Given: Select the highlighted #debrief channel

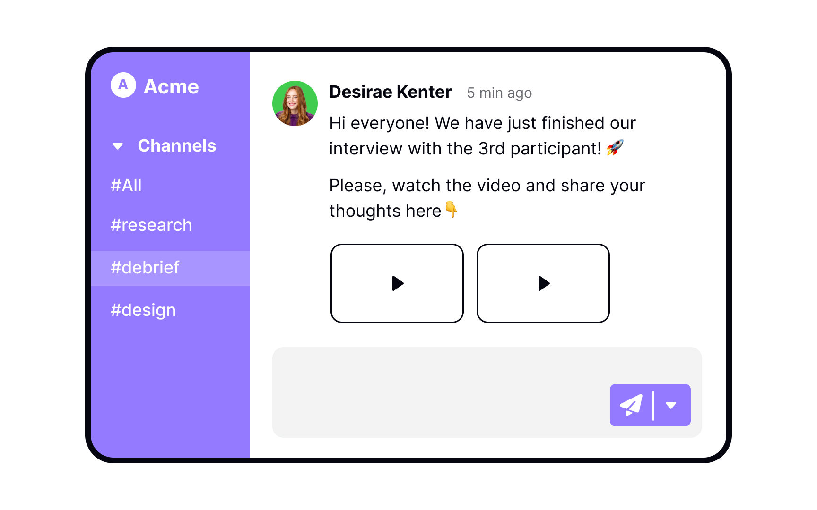Looking at the screenshot, I should tap(145, 268).
